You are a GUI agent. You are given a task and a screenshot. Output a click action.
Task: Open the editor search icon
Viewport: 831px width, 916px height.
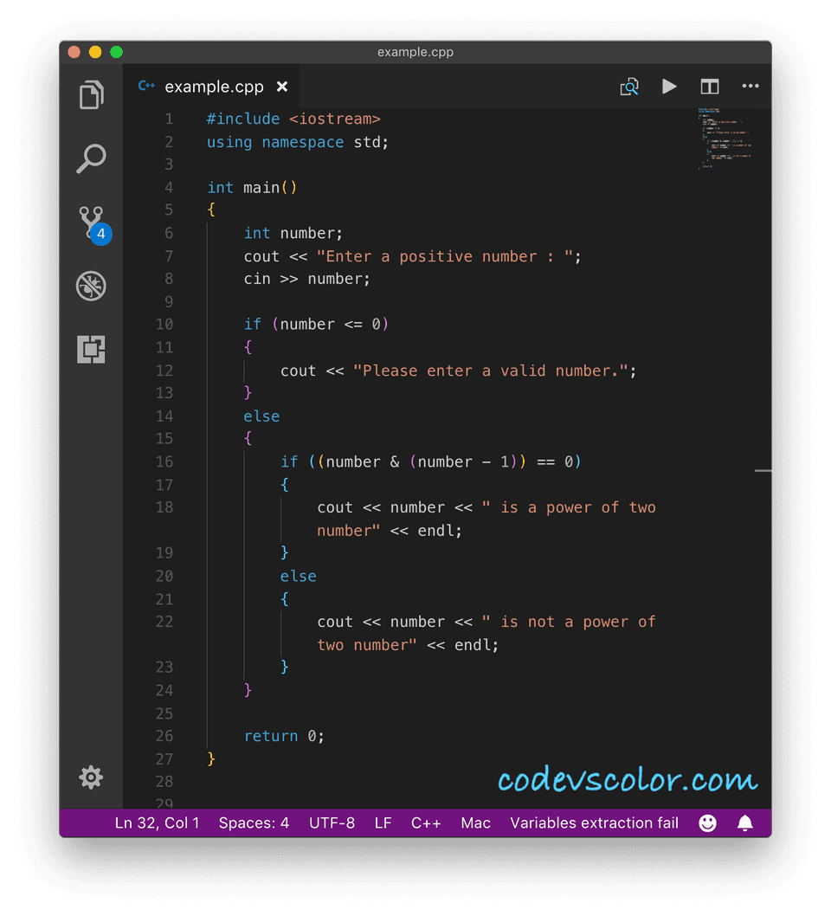pos(629,87)
